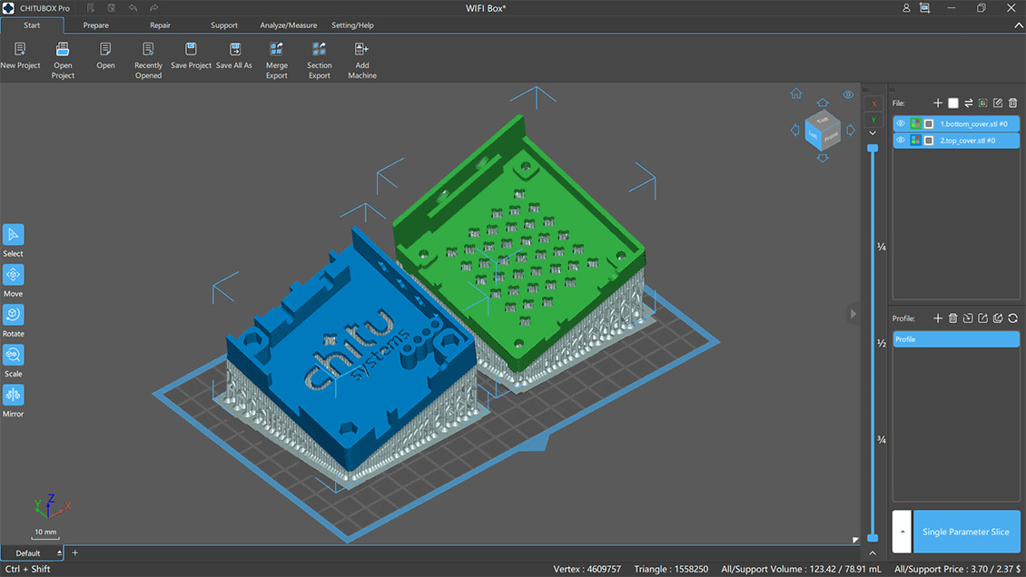Refresh the profile list
This screenshot has height=577, width=1026.
click(1012, 318)
